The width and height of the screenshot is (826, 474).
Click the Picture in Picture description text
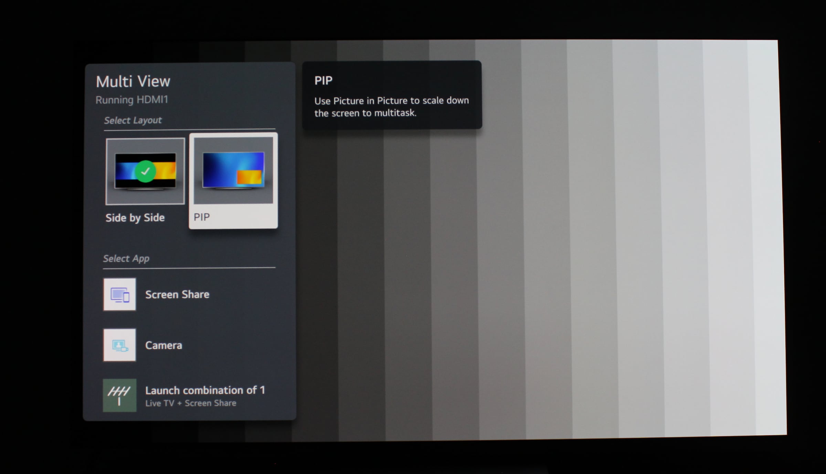pyautogui.click(x=391, y=107)
